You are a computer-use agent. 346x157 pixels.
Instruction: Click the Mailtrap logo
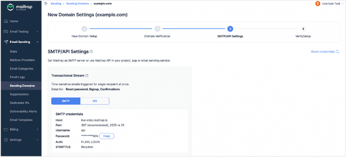click(20, 8)
